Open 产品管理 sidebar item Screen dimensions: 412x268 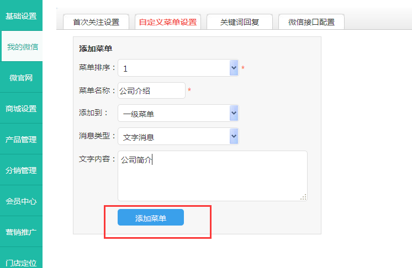coord(21,140)
